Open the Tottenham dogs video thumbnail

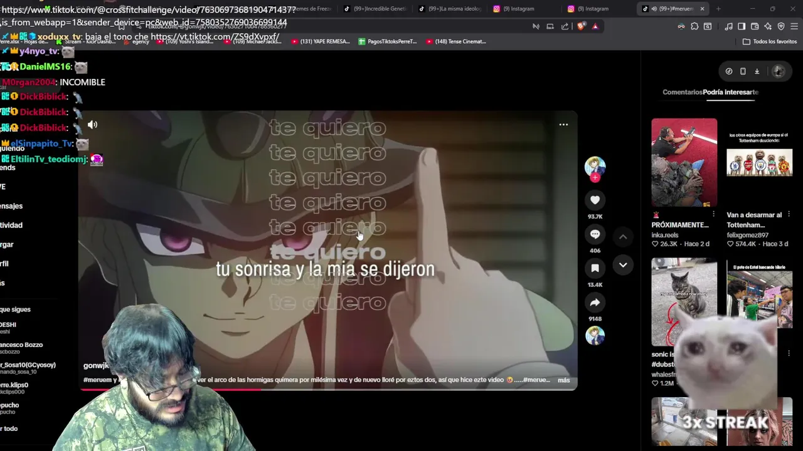pos(760,163)
